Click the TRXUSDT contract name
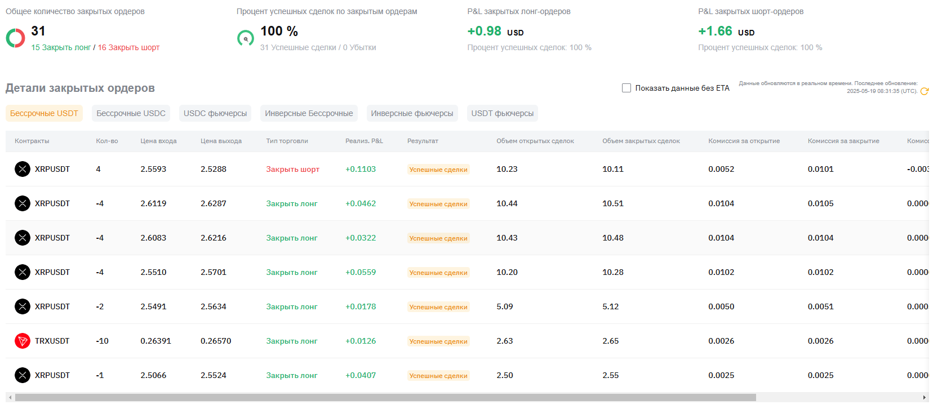The width and height of the screenshot is (933, 409). [52, 341]
